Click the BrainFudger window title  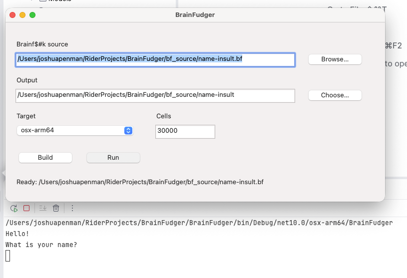coord(195,15)
